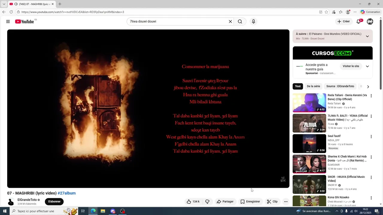This screenshot has width=383, height=215.
Task: Open the Edge favorites list icon
Action: [341, 12]
